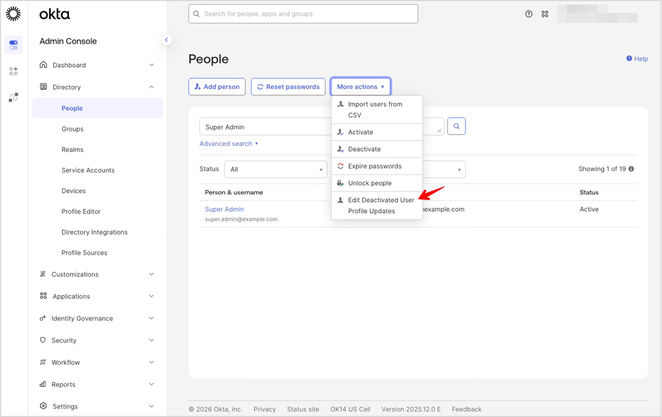Click the integrations rail icon in the sidebar
Screen dimensions: 662x417
click(13, 96)
